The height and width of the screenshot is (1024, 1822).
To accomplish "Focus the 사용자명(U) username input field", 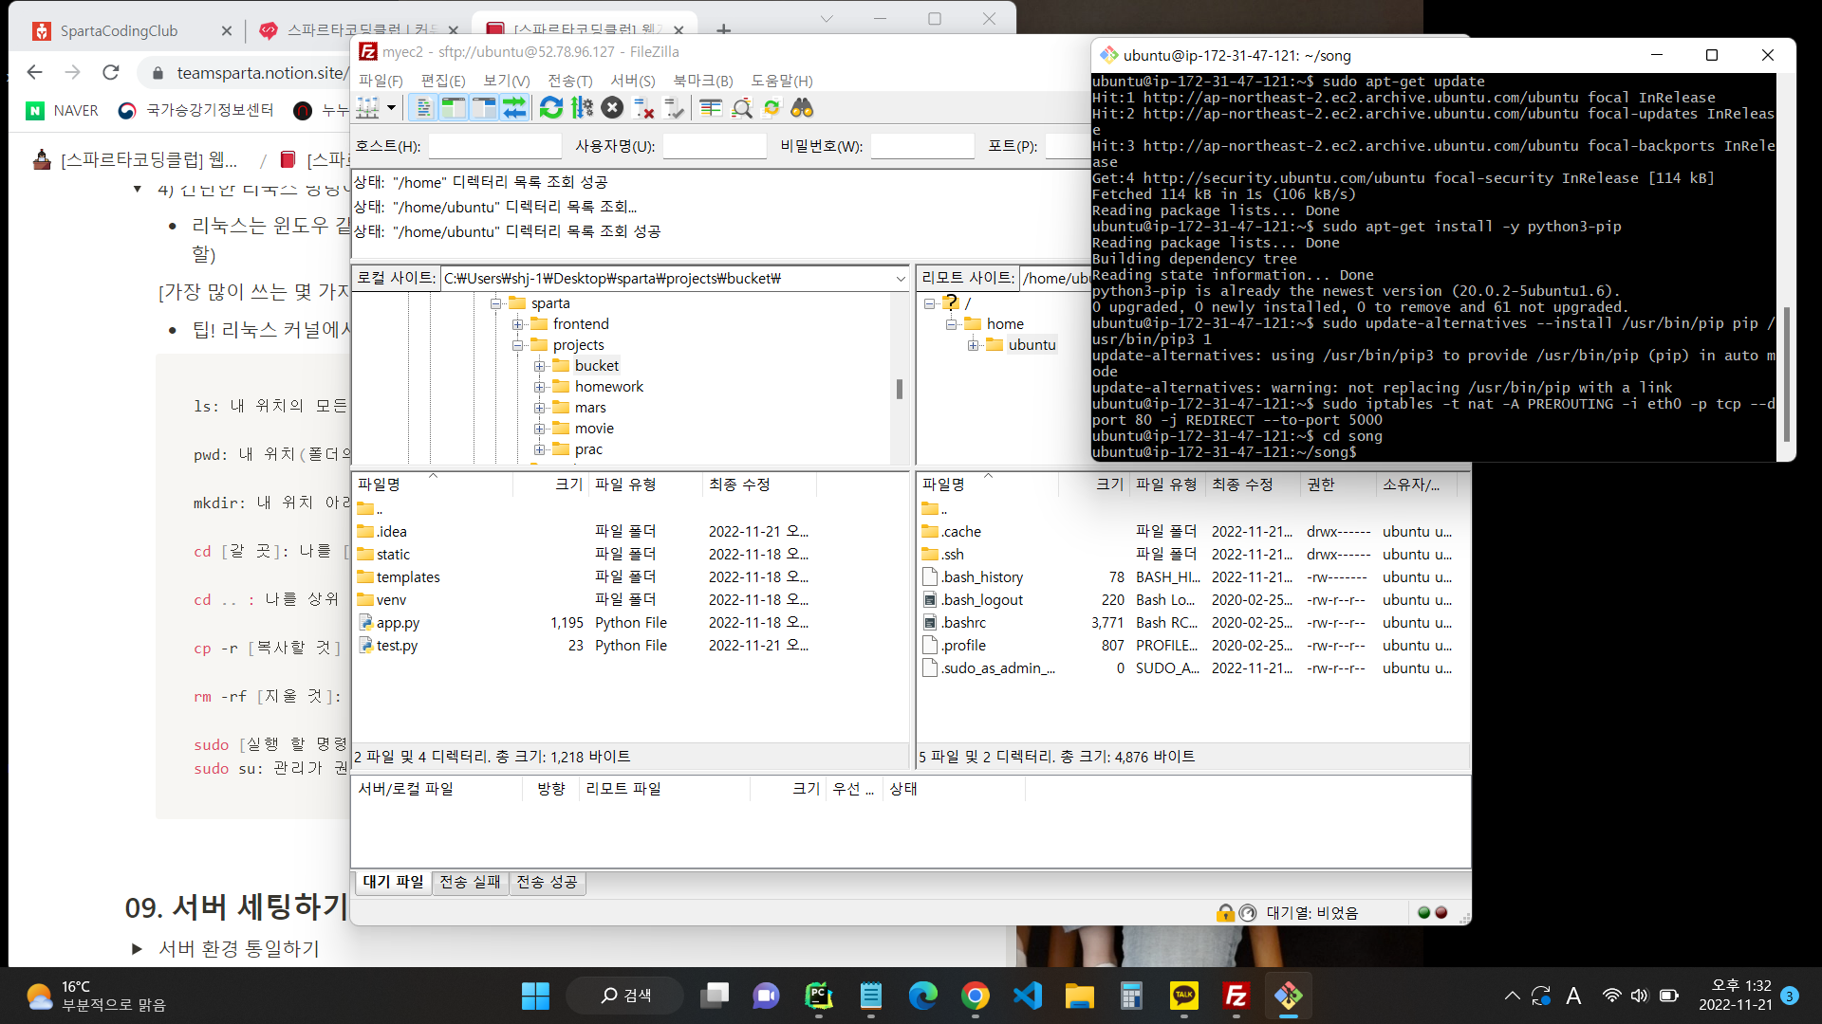I will [715, 146].
